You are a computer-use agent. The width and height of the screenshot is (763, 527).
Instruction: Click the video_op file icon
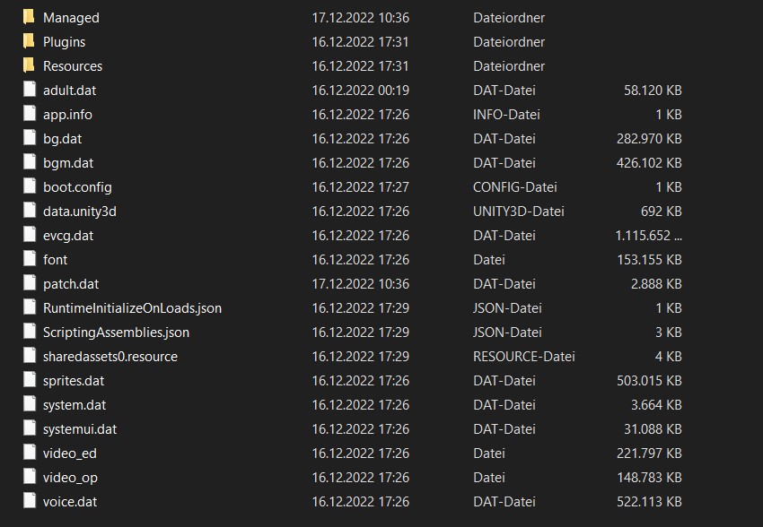[29, 477]
